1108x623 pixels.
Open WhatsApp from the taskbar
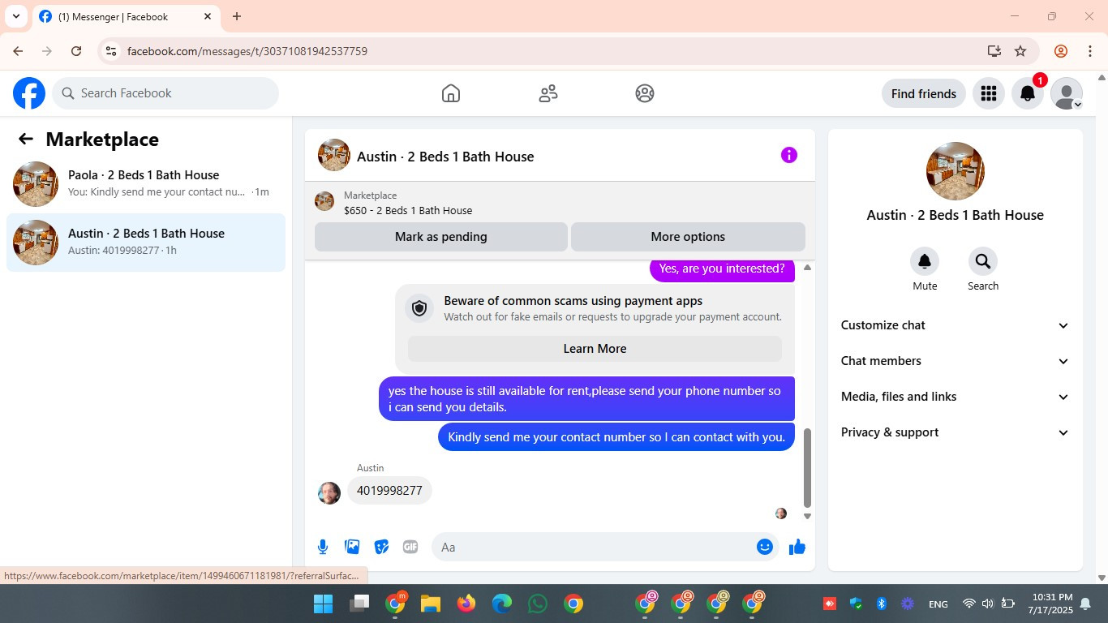pyautogui.click(x=538, y=604)
